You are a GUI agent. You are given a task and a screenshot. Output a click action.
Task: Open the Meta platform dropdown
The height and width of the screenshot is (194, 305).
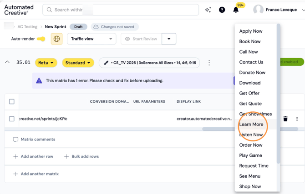tap(46, 63)
